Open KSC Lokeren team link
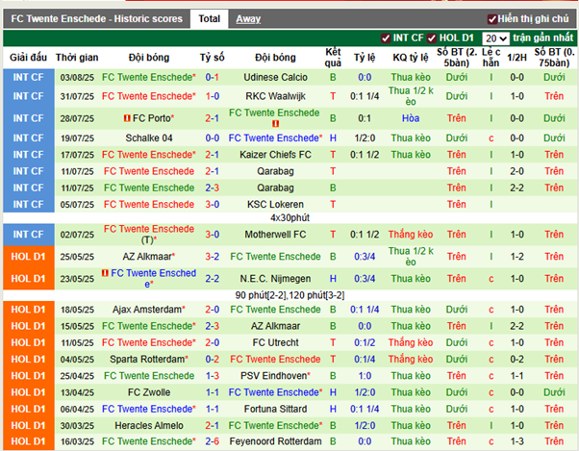Viewport: 579px width, 451px height. click(x=275, y=205)
